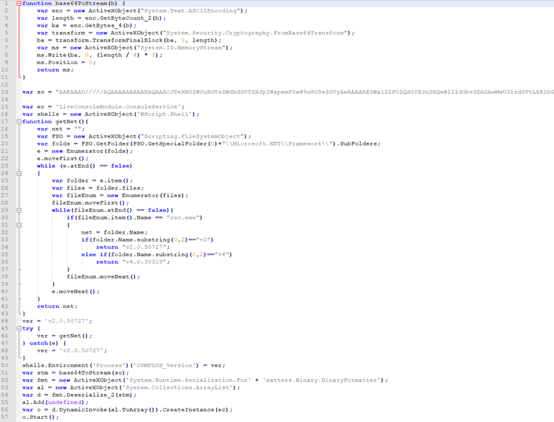Click 'var files = folder.files;' line
Image resolution: width=554 pixels, height=422 pixels.
tap(98, 188)
